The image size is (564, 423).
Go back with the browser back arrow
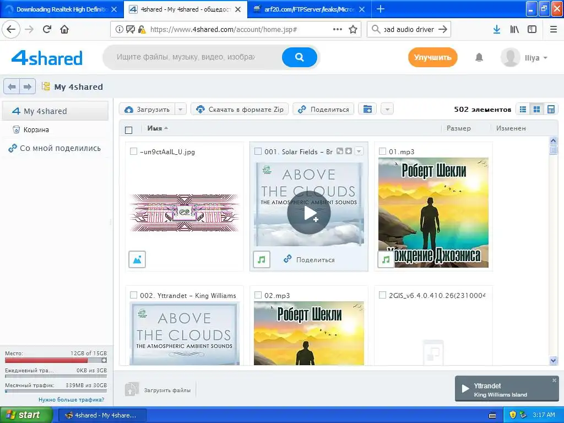tap(11, 30)
